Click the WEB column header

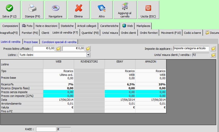click(58, 64)
